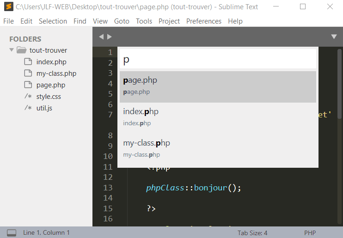Open the View menu
Screen dimensions: 343x238
(x=100, y=21)
